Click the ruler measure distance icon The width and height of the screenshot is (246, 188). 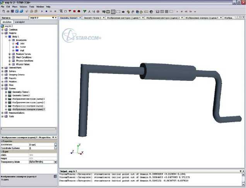click(x=146, y=12)
